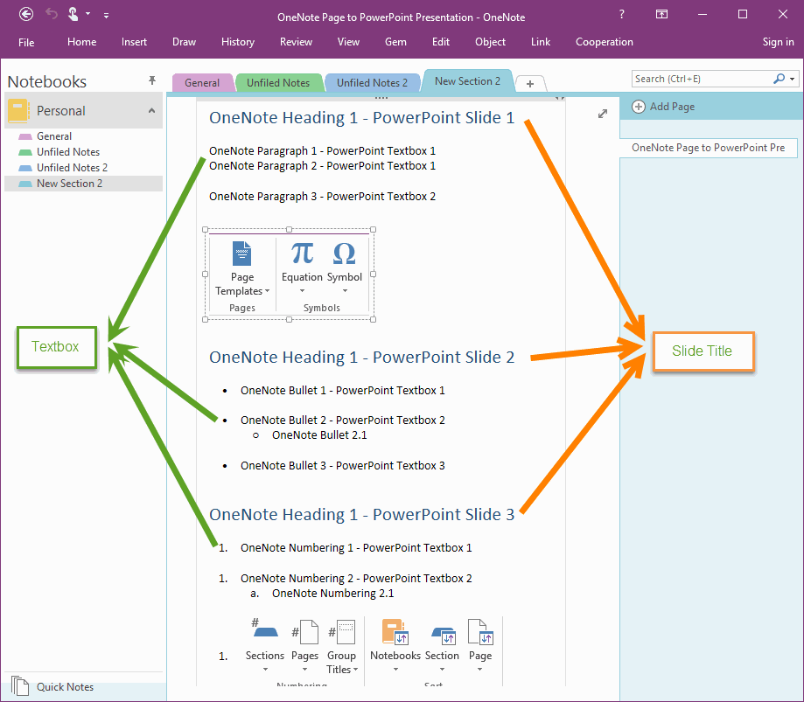Image resolution: width=804 pixels, height=702 pixels.
Task: Click the Back arrow in title bar
Action: tap(26, 14)
